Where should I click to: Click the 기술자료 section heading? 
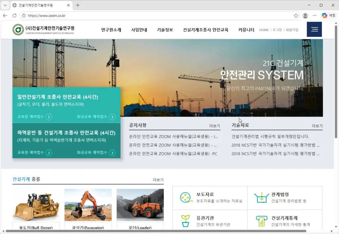[240, 125]
